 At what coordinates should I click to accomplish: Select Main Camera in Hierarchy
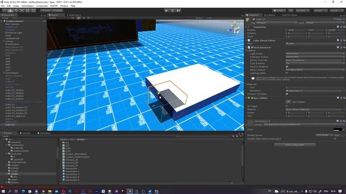[12, 24]
